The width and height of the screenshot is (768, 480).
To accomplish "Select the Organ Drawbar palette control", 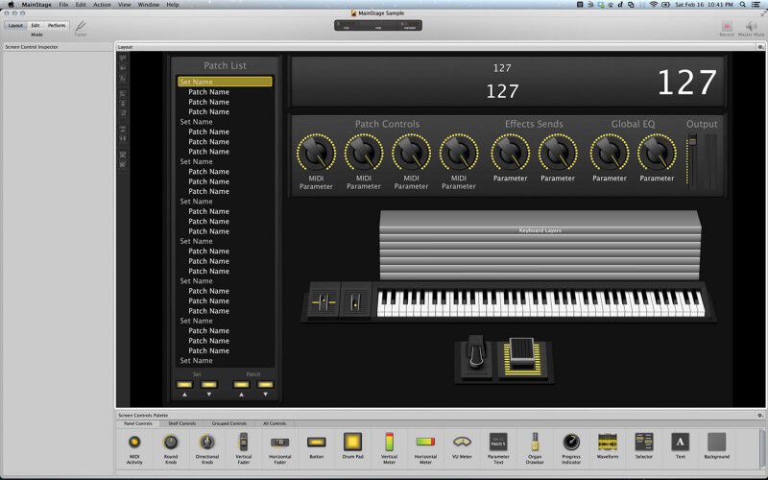I will [535, 447].
